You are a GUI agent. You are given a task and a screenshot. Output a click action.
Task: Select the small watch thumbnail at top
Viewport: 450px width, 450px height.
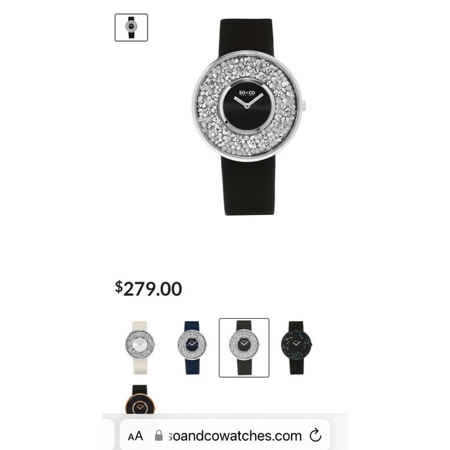(x=131, y=27)
